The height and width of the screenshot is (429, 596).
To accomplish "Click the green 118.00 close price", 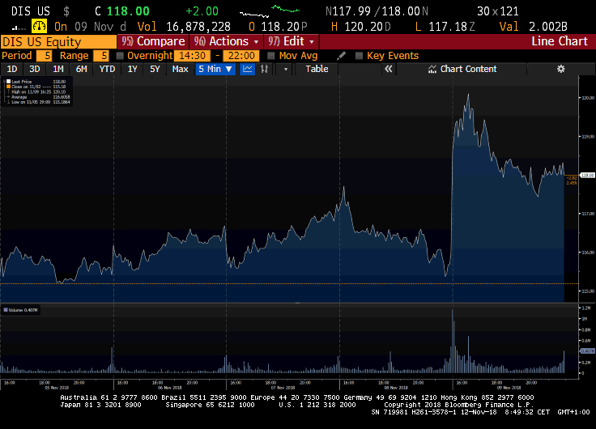I will (x=128, y=11).
